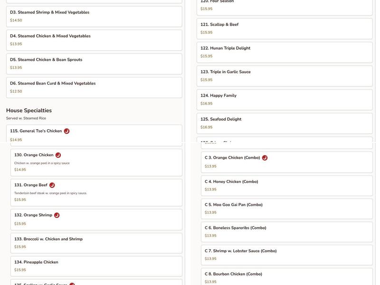
Task: Pick 133. Broccoli w. Chicken and Shrimp
Action: pyautogui.click(x=96, y=243)
